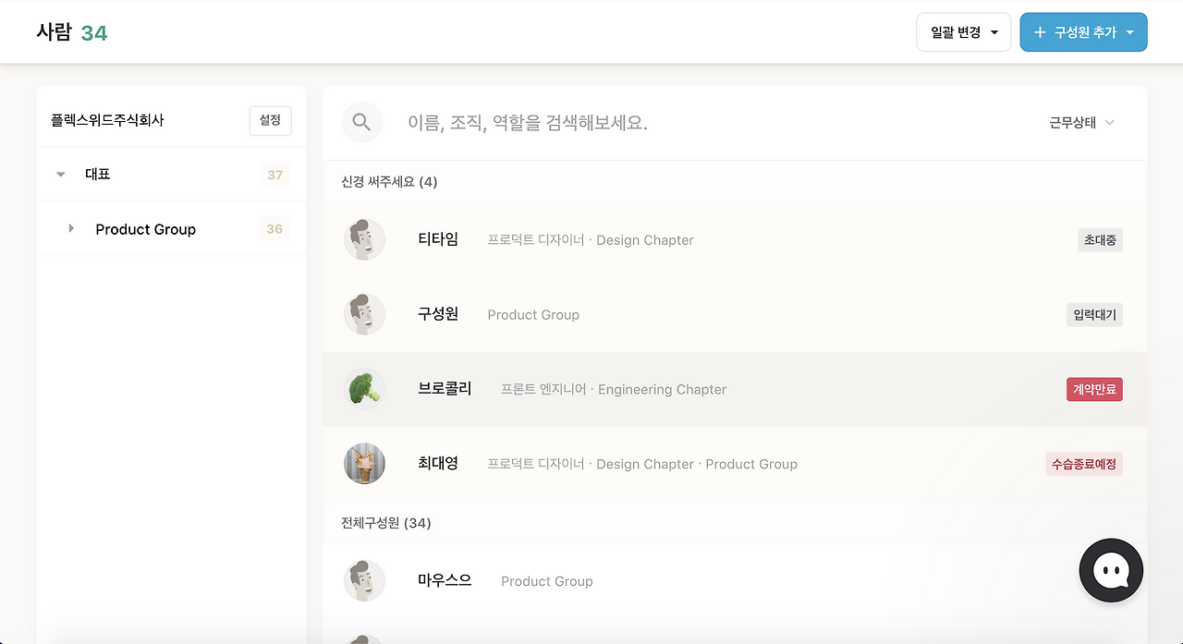Click 브로콜리's broccoli avatar
This screenshot has width=1183, height=644.
pyautogui.click(x=364, y=389)
